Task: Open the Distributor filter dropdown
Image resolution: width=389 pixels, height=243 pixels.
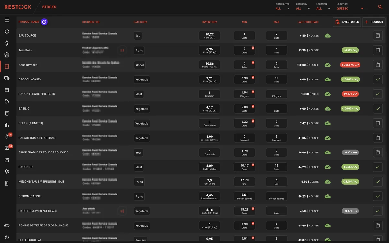Action: (282, 9)
